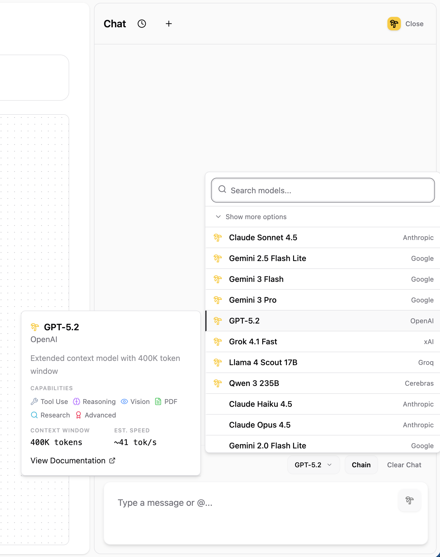
Task: Click 'Extended context model' description text
Action: 105,365
